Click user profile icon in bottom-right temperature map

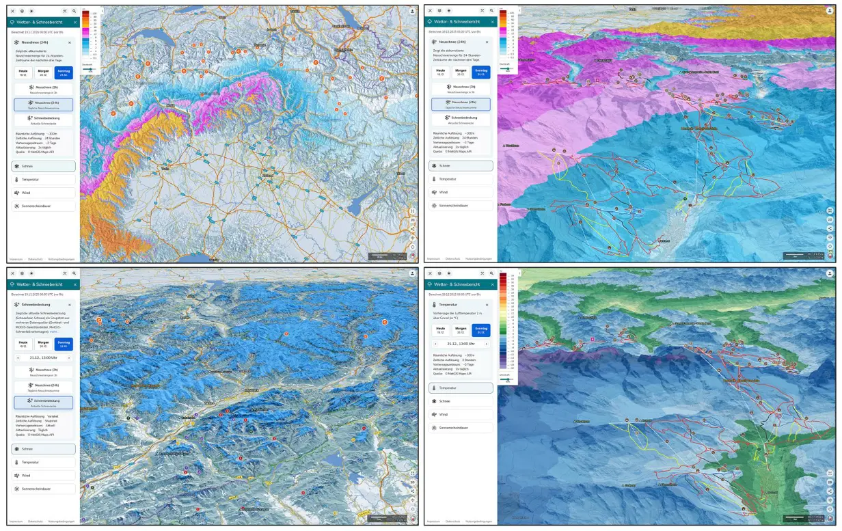tap(831, 274)
